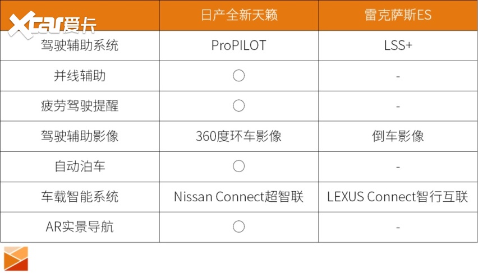Select the 雷克萨斯ES column header
This screenshot has height=273, width=478.
pos(398,15)
